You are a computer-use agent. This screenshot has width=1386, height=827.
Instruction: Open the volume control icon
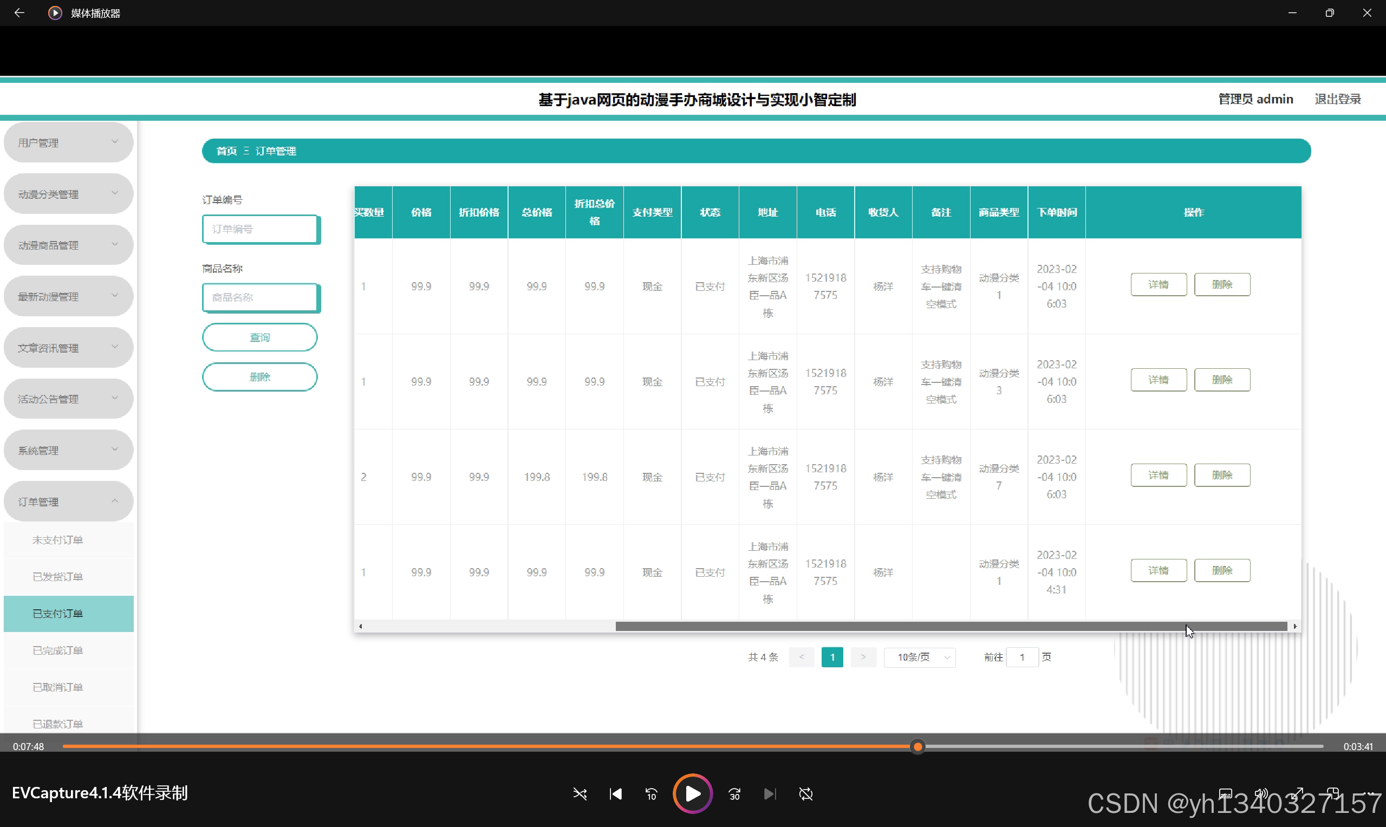[1260, 793]
